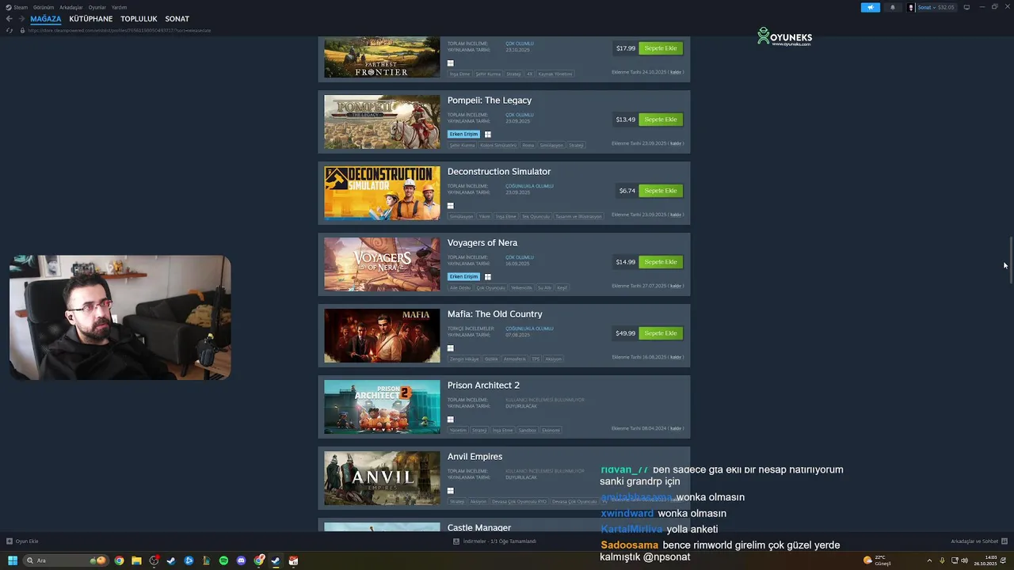Click the Prison Architect 2 capsule image

(382, 407)
